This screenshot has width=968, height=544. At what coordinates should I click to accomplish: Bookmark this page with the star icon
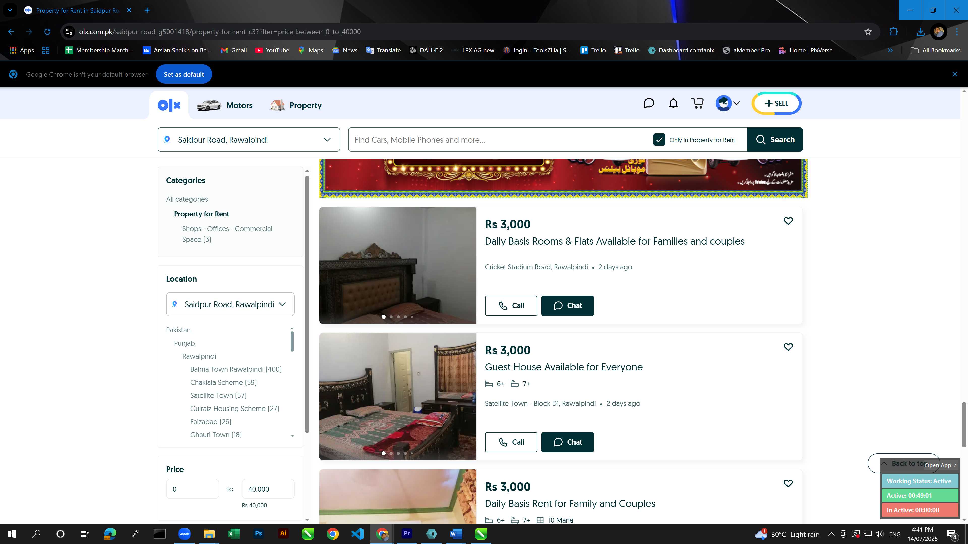click(x=868, y=32)
